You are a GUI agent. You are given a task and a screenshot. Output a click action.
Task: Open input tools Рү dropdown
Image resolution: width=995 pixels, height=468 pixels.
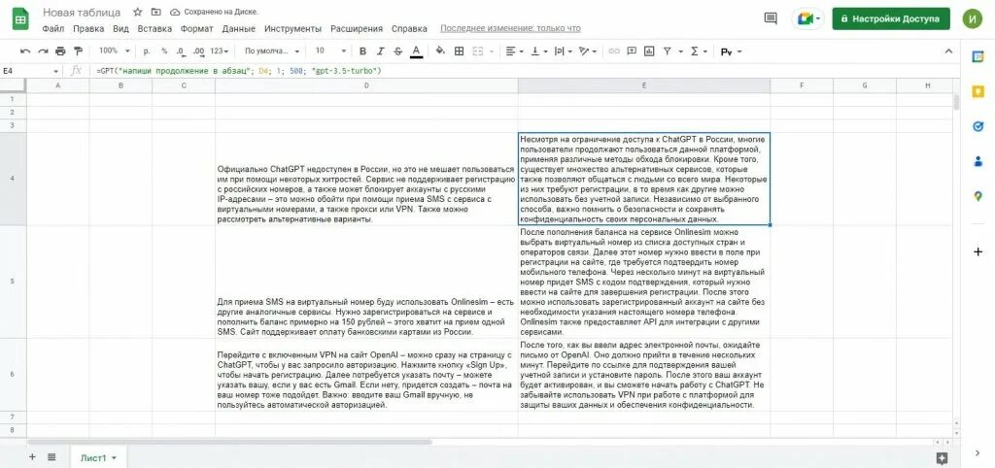click(x=731, y=51)
